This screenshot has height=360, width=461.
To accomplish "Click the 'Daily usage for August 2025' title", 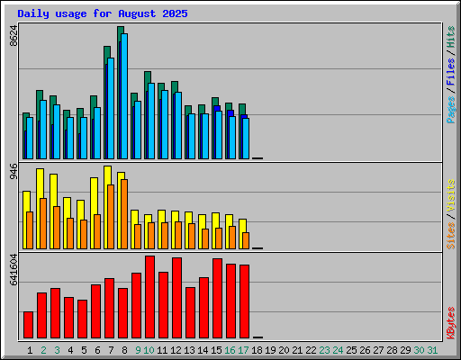I will pos(103,13).
